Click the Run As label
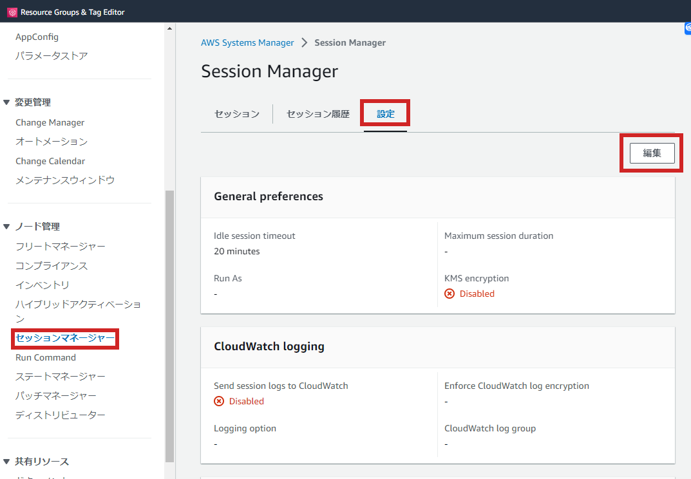Screen dimensions: 691x479 [x=227, y=279]
